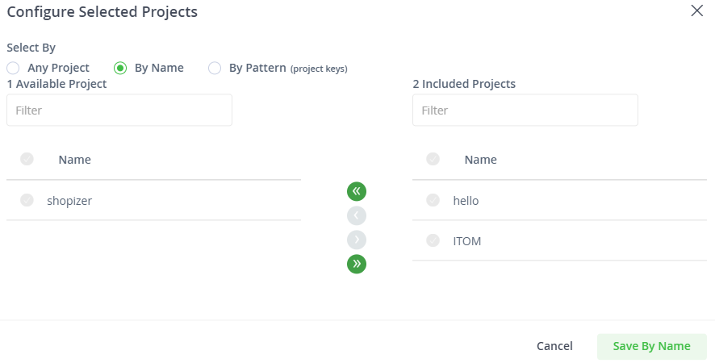Viewport: 715px width, 363px height.
Task: Click the Save By Name button
Action: (x=651, y=346)
